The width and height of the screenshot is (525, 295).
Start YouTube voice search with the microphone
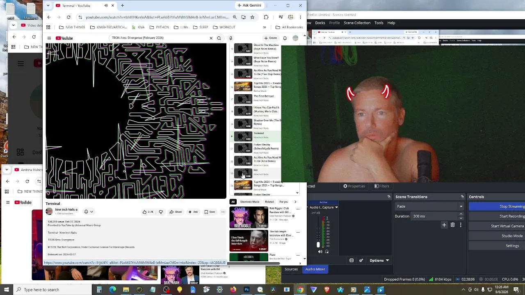pyautogui.click(x=231, y=38)
